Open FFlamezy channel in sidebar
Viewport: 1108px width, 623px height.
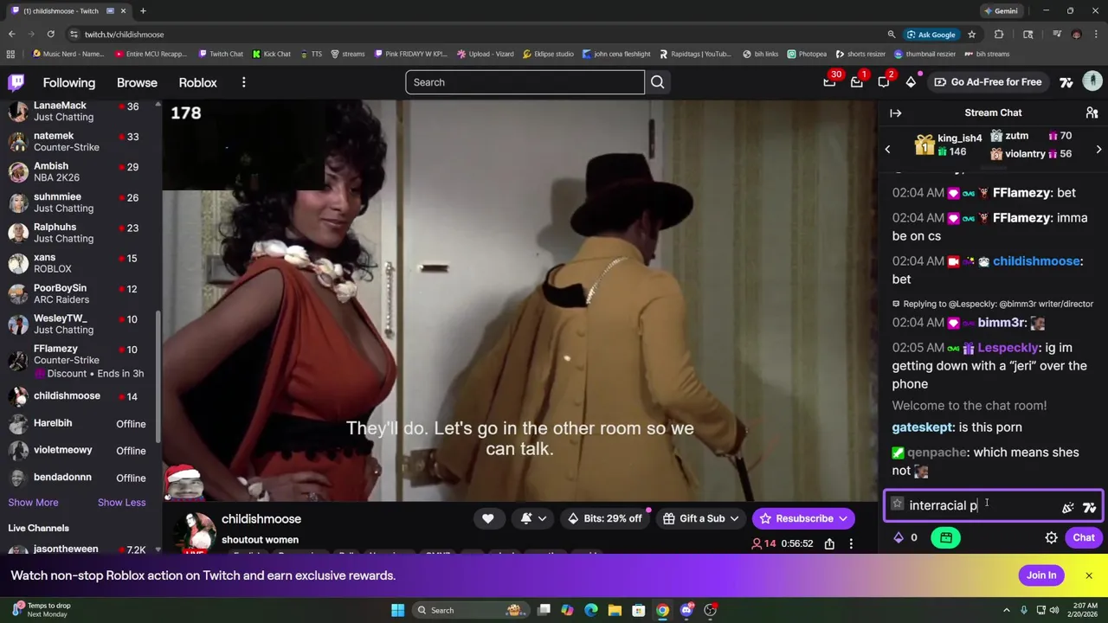81,360
